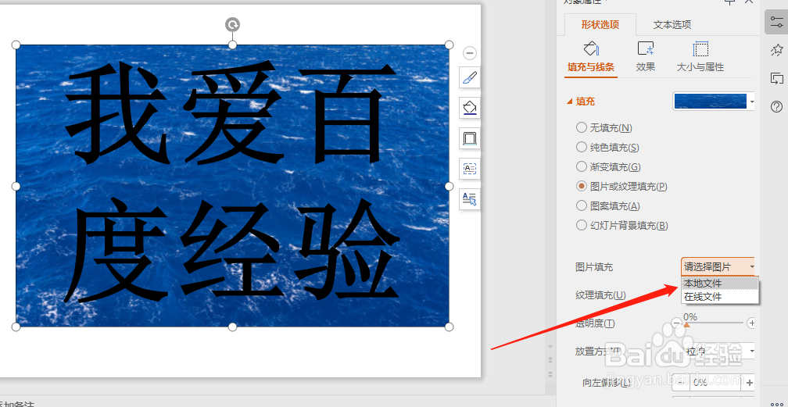Choose 在线文件 from the picture dropdown
The image size is (788, 407).
(720, 297)
